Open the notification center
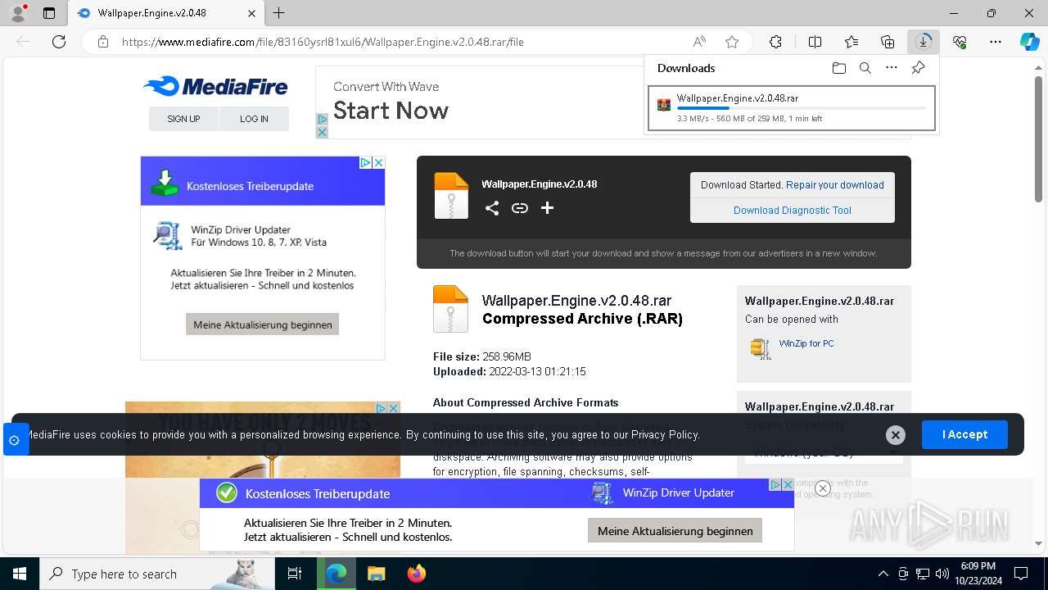 tap(1021, 574)
